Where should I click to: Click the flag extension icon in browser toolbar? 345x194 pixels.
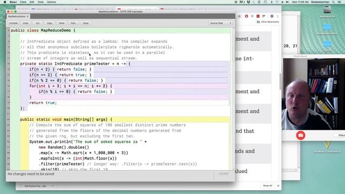(x=264, y=16)
